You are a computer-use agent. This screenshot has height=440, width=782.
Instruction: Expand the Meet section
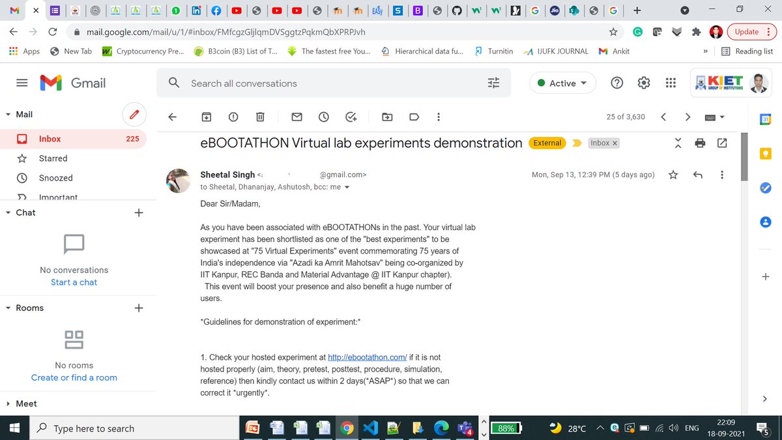coord(8,403)
